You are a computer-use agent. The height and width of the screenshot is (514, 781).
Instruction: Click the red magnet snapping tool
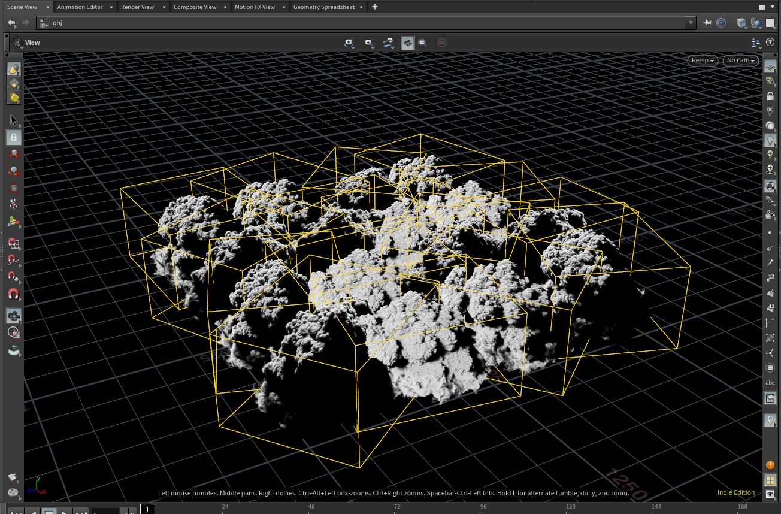coord(13,294)
